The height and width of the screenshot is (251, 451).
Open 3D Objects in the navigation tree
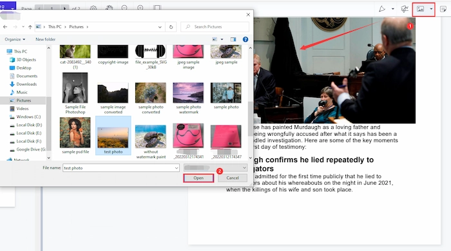[23, 60]
